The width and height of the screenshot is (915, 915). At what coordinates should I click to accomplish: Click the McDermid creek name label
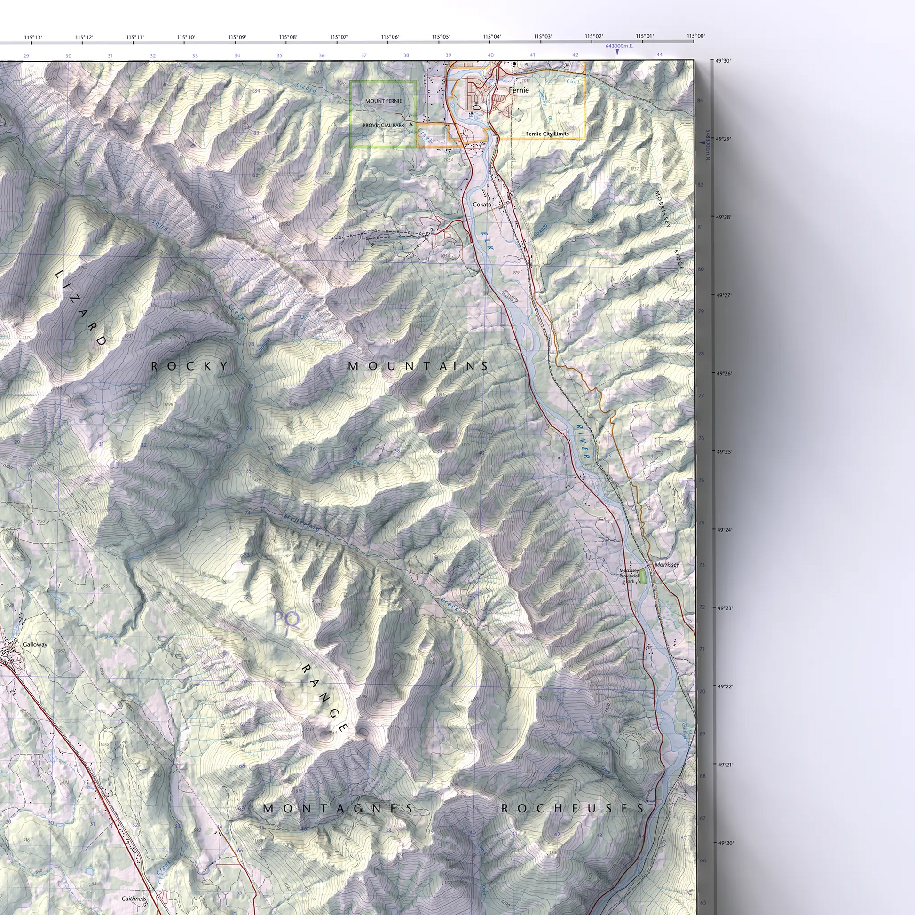pos(302,522)
